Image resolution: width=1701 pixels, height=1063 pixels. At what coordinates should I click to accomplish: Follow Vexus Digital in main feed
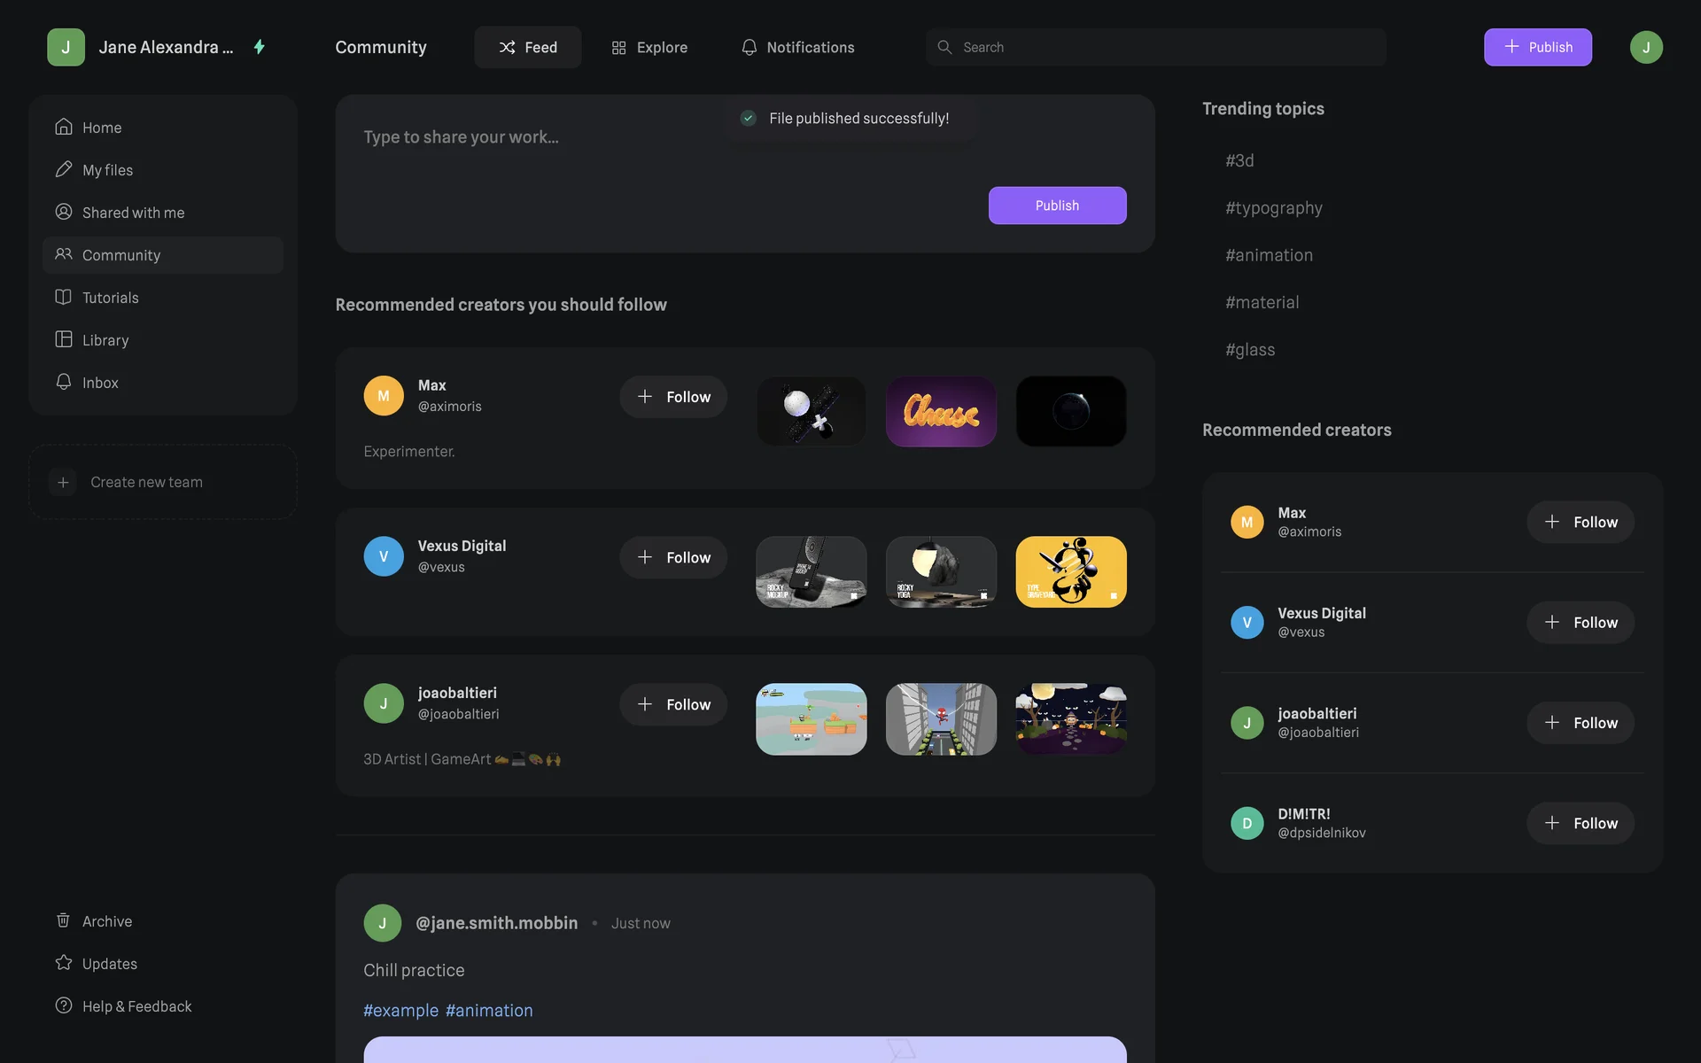pyautogui.click(x=673, y=557)
